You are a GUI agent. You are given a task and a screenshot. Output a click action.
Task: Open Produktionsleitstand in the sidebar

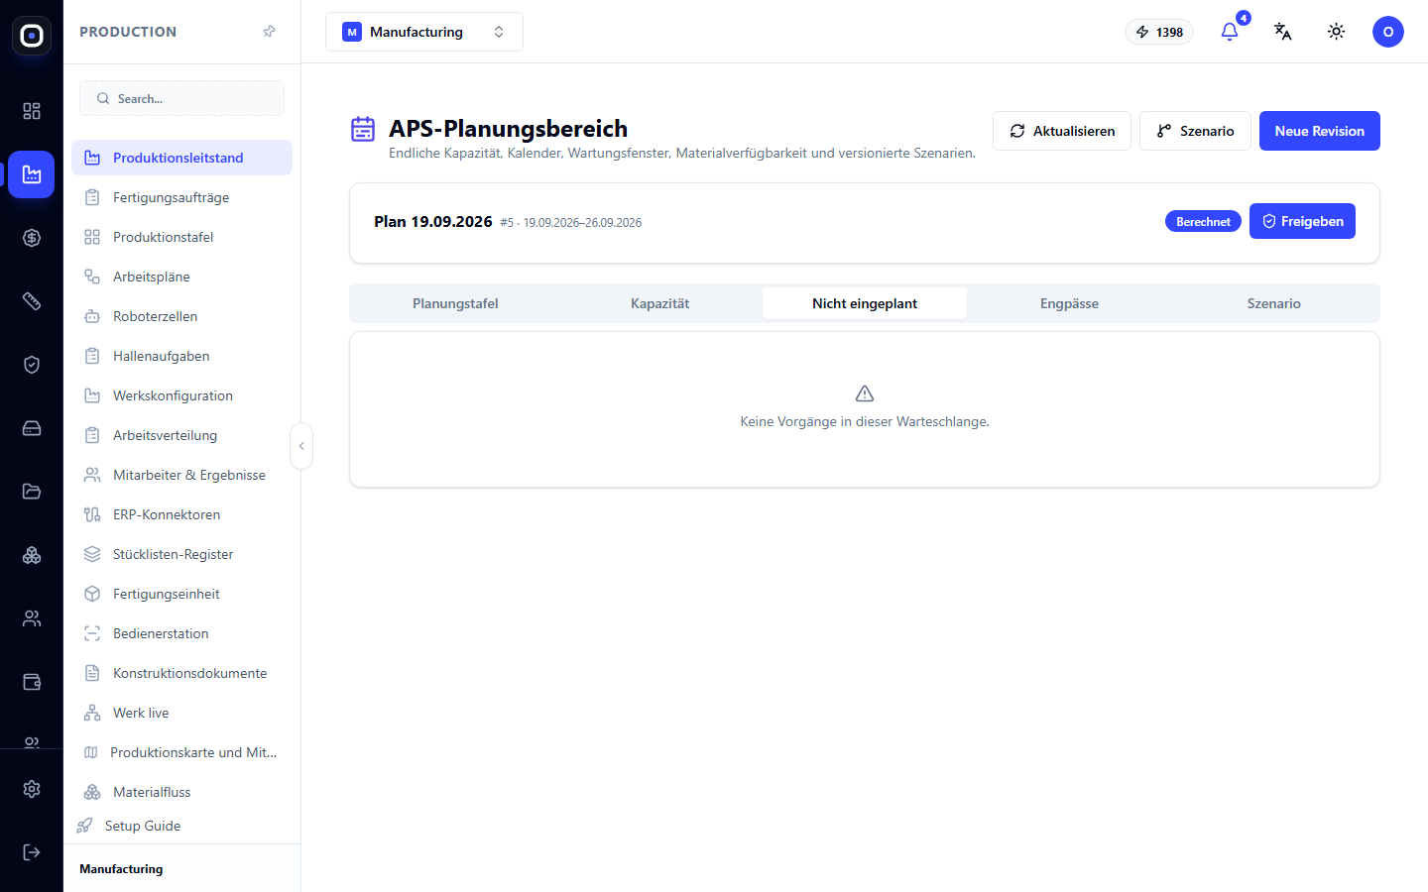[181, 158]
